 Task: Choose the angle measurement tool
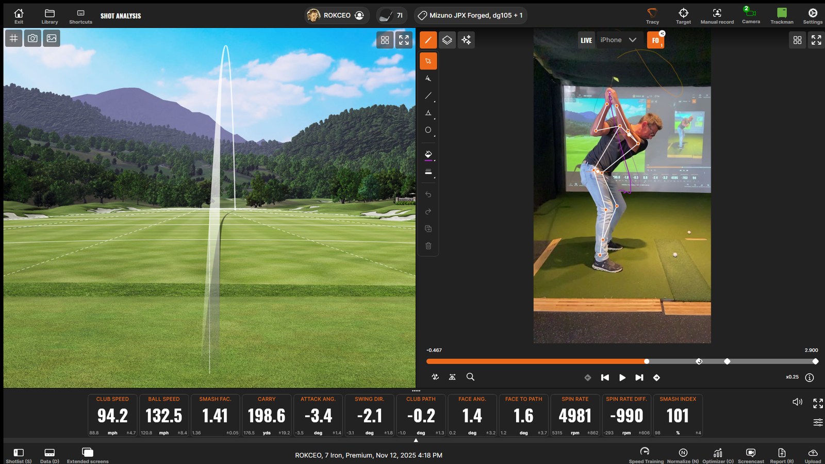click(428, 113)
